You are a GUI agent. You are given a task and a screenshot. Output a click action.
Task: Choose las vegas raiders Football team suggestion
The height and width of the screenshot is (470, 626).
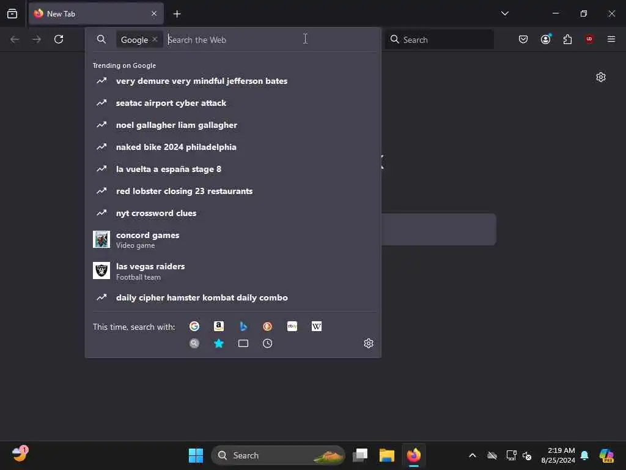click(233, 271)
